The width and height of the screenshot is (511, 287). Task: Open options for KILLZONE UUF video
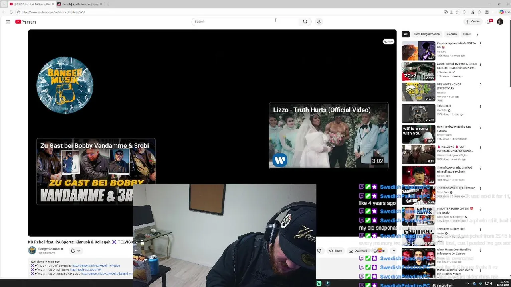tap(480, 147)
